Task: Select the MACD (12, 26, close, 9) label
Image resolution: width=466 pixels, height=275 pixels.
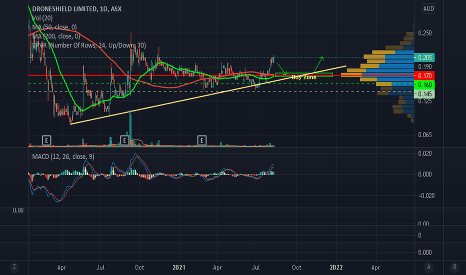Action: [x=63, y=156]
